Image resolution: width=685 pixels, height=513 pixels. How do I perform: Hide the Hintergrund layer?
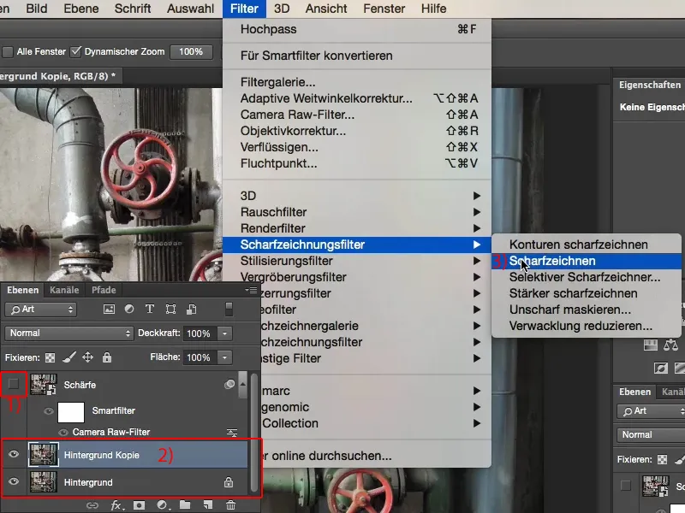point(14,481)
